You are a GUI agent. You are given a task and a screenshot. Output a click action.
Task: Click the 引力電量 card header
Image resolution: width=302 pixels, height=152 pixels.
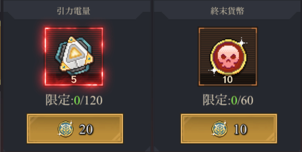(x=74, y=11)
